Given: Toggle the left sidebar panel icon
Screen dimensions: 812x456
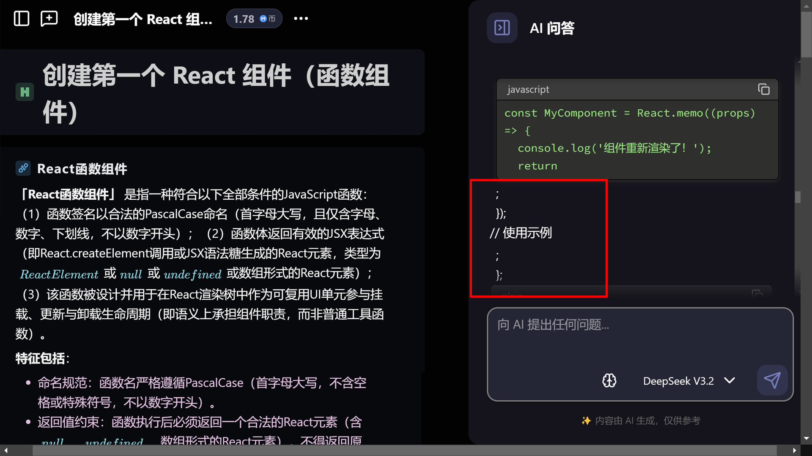Looking at the screenshot, I should click(x=21, y=19).
